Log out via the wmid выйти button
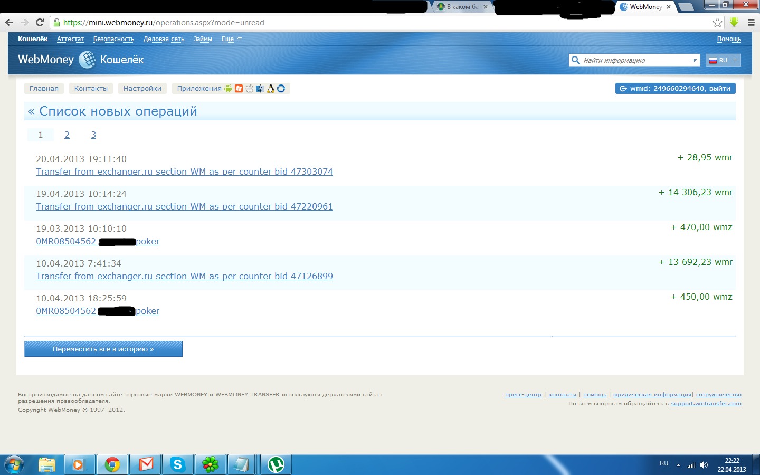The height and width of the screenshot is (475, 760). pyautogui.click(x=675, y=89)
